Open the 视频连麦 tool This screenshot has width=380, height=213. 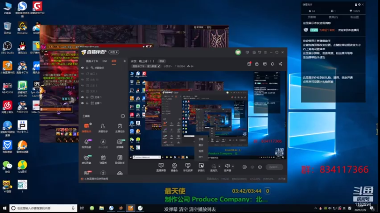[86, 143]
